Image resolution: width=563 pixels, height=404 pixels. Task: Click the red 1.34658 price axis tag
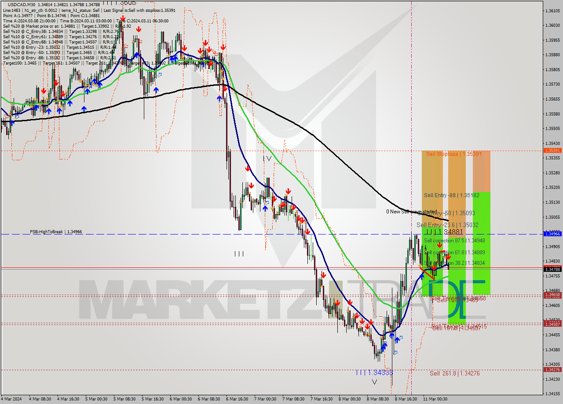(552, 296)
